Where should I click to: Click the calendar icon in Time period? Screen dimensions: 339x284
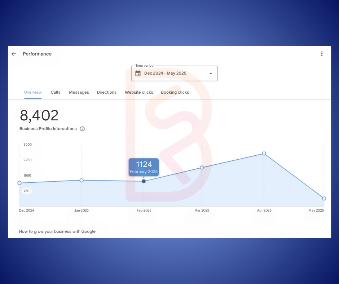138,74
